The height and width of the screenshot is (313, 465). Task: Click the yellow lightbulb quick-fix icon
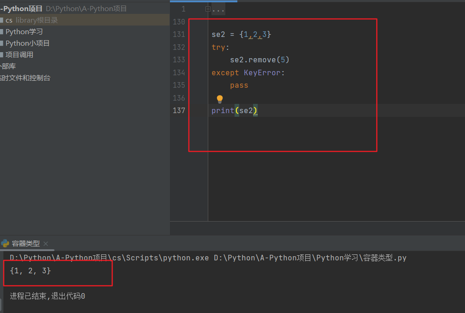coord(220,99)
